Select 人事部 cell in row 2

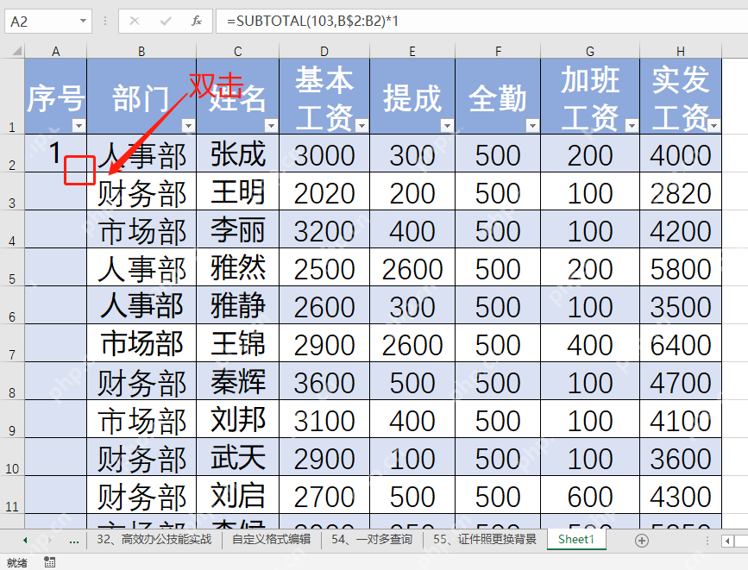(141, 153)
